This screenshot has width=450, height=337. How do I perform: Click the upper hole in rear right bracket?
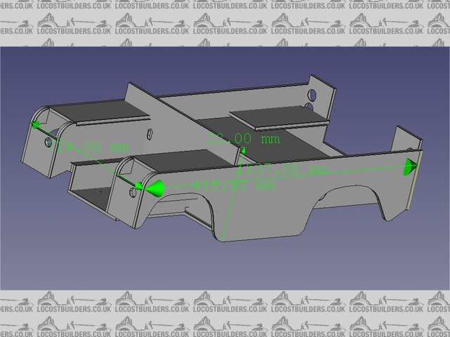point(314,92)
